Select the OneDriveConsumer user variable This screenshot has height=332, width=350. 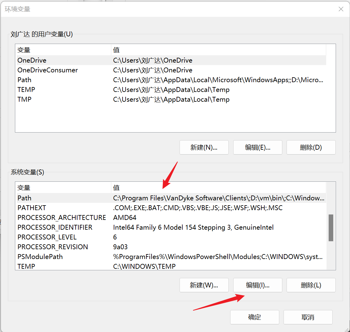tap(171, 70)
